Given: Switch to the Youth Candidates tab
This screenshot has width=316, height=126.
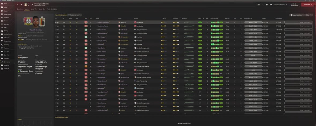Looking at the screenshot, I should [52, 9].
